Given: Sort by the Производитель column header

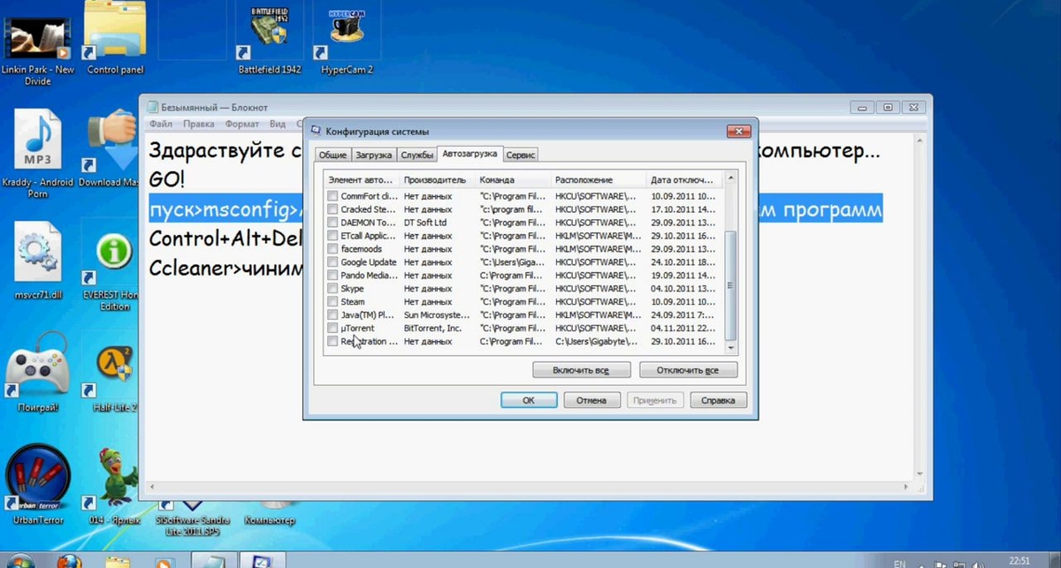Looking at the screenshot, I should [436, 180].
